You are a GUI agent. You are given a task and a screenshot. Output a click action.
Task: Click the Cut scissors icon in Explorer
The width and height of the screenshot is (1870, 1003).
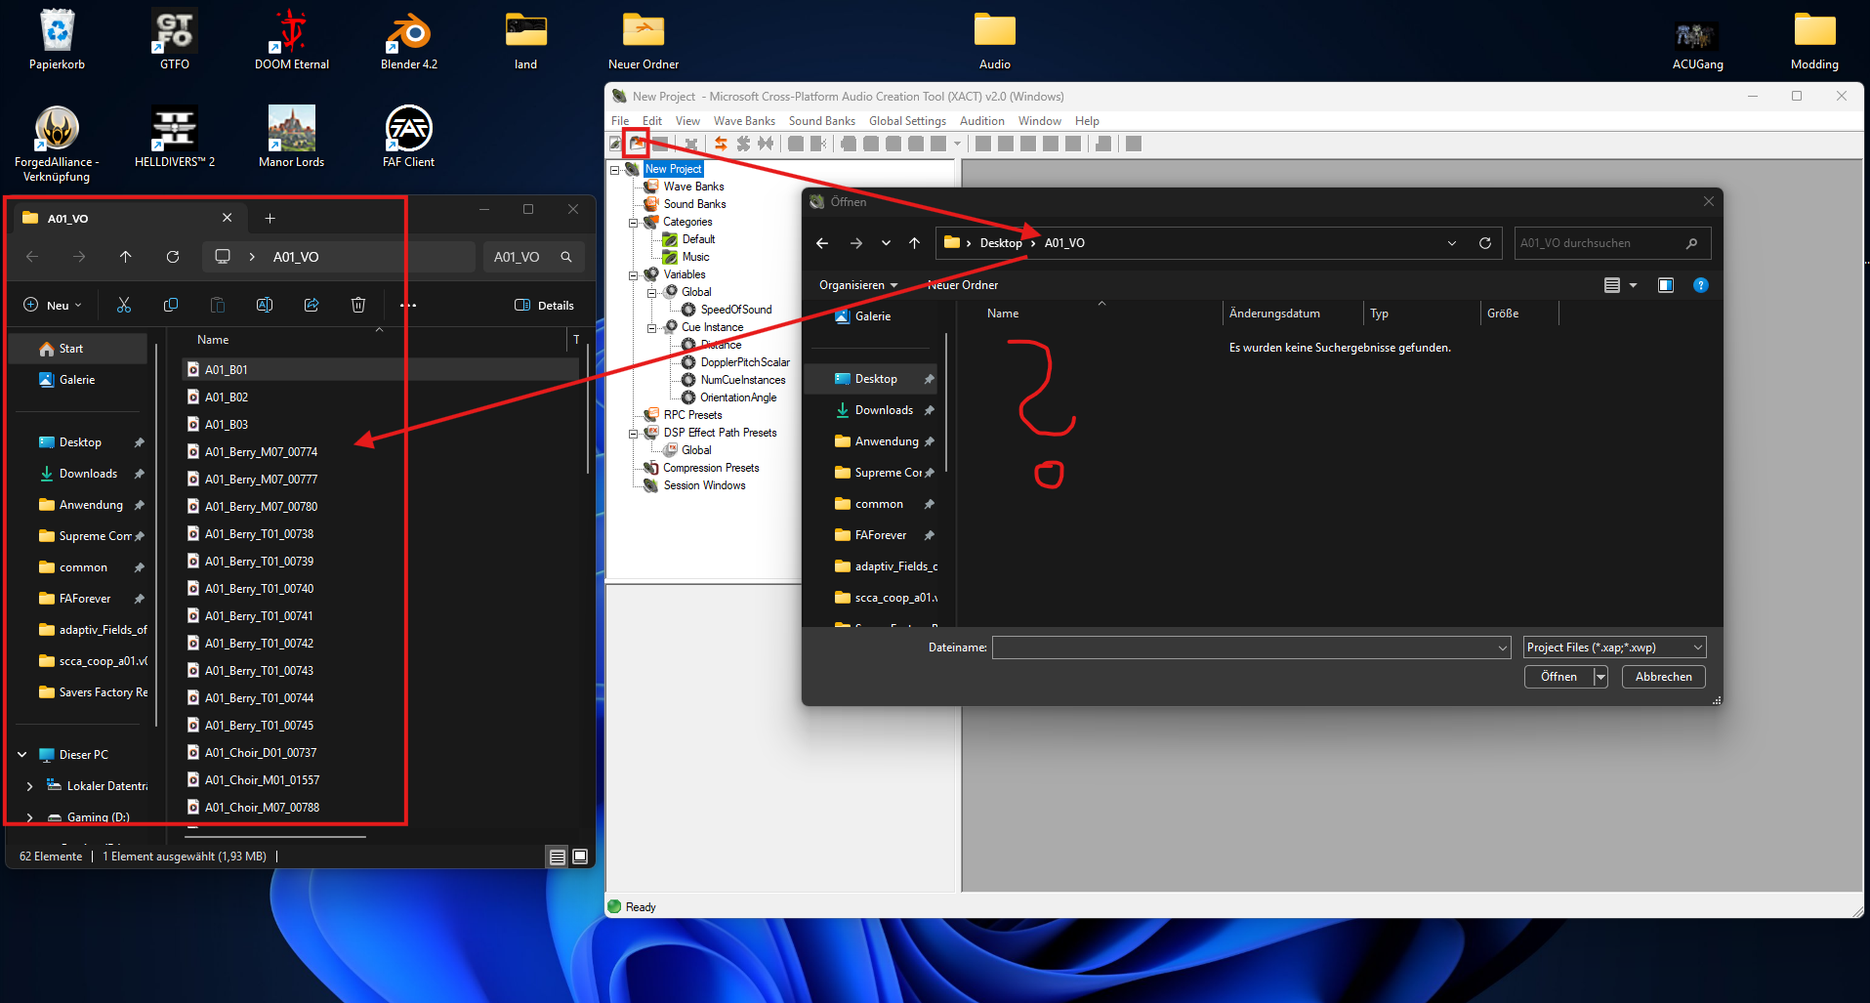pyautogui.click(x=124, y=305)
